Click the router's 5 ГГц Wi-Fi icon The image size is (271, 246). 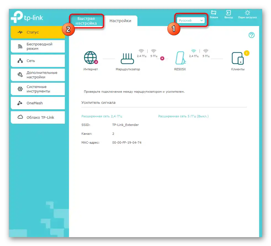tap(153, 51)
